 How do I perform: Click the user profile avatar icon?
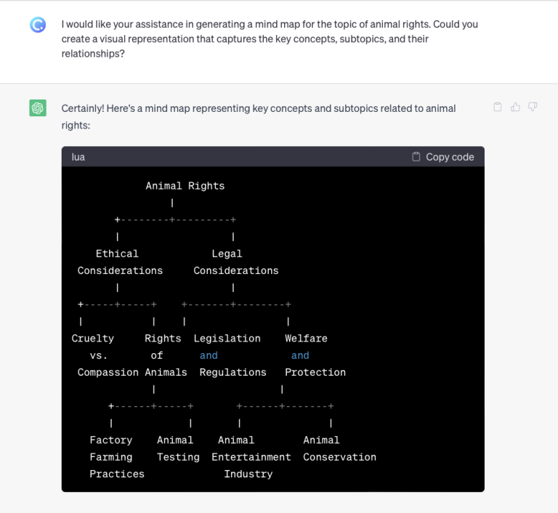(38, 25)
